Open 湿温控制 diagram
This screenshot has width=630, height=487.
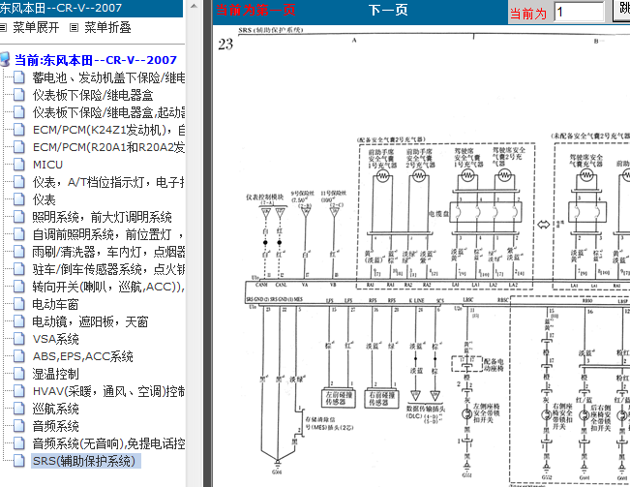[x=55, y=374]
